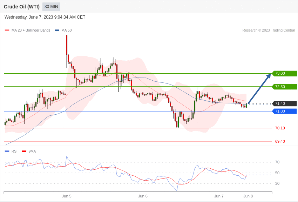Click the RSI 50 level label
This screenshot has height=202, width=298.
(277, 173)
